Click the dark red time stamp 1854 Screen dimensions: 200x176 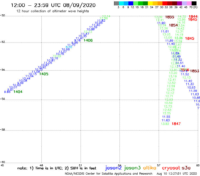pyautogui.click(x=173, y=25)
